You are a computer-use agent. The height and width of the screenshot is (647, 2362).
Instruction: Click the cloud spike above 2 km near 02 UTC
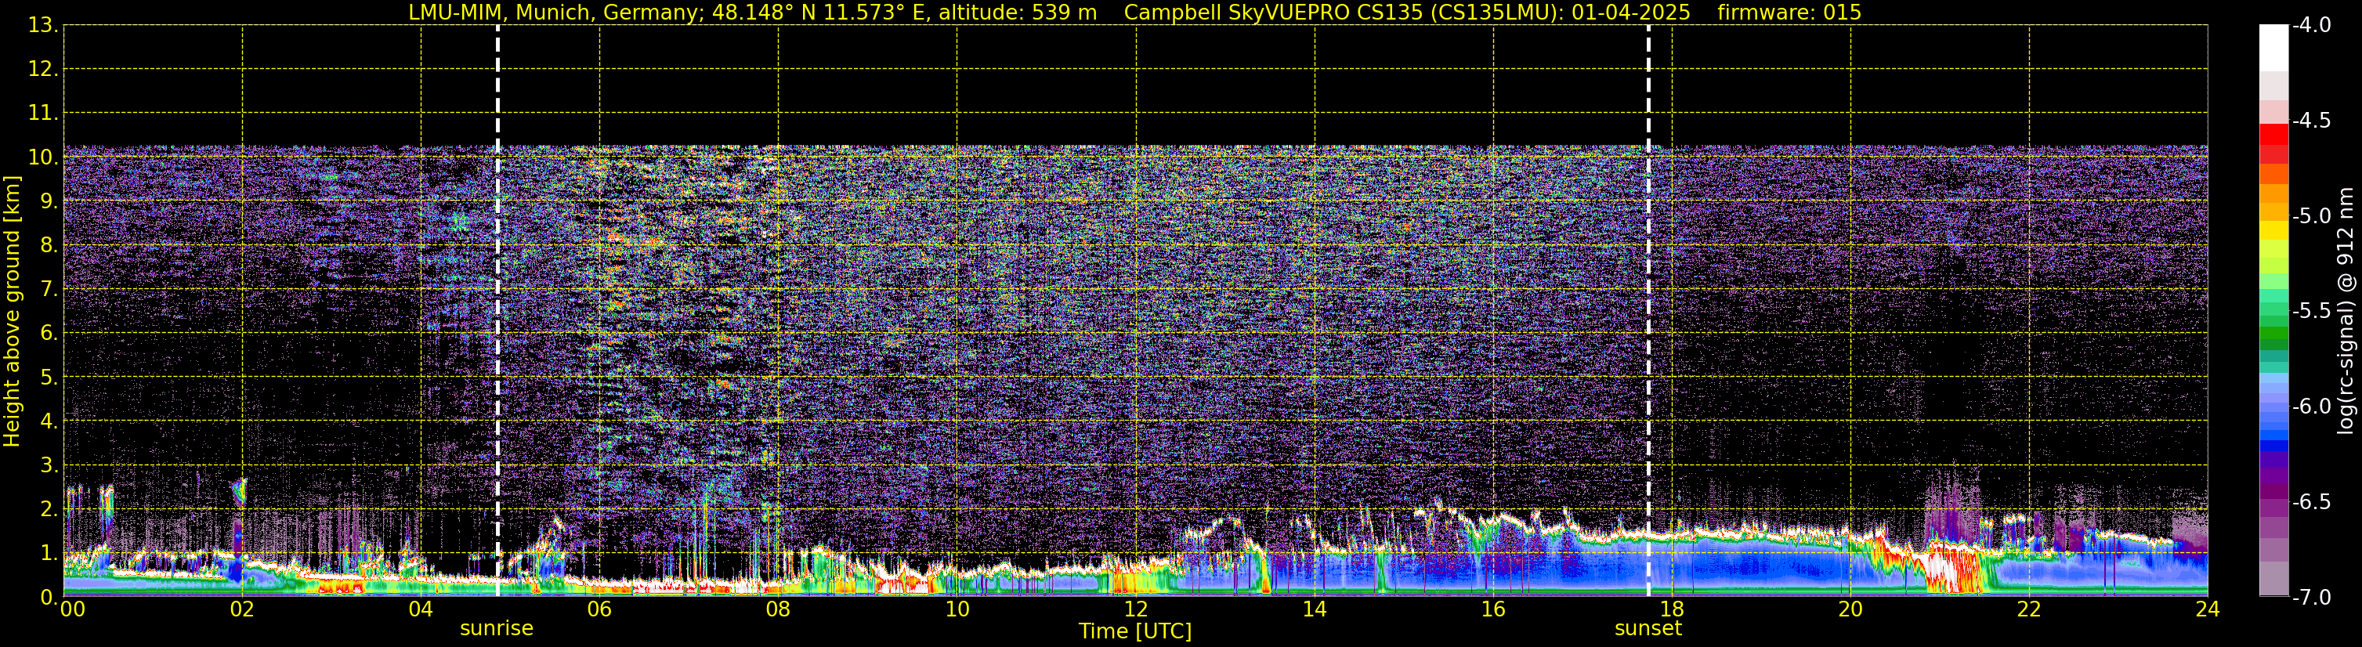tap(239, 491)
